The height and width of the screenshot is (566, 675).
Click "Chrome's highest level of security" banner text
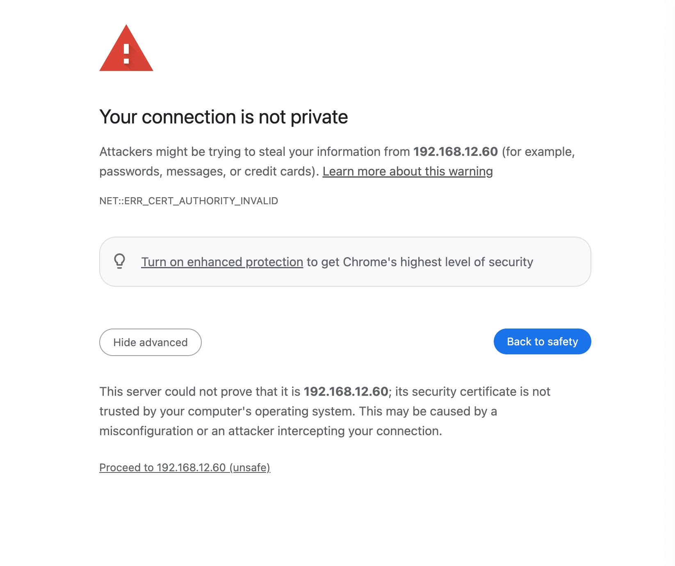point(438,262)
